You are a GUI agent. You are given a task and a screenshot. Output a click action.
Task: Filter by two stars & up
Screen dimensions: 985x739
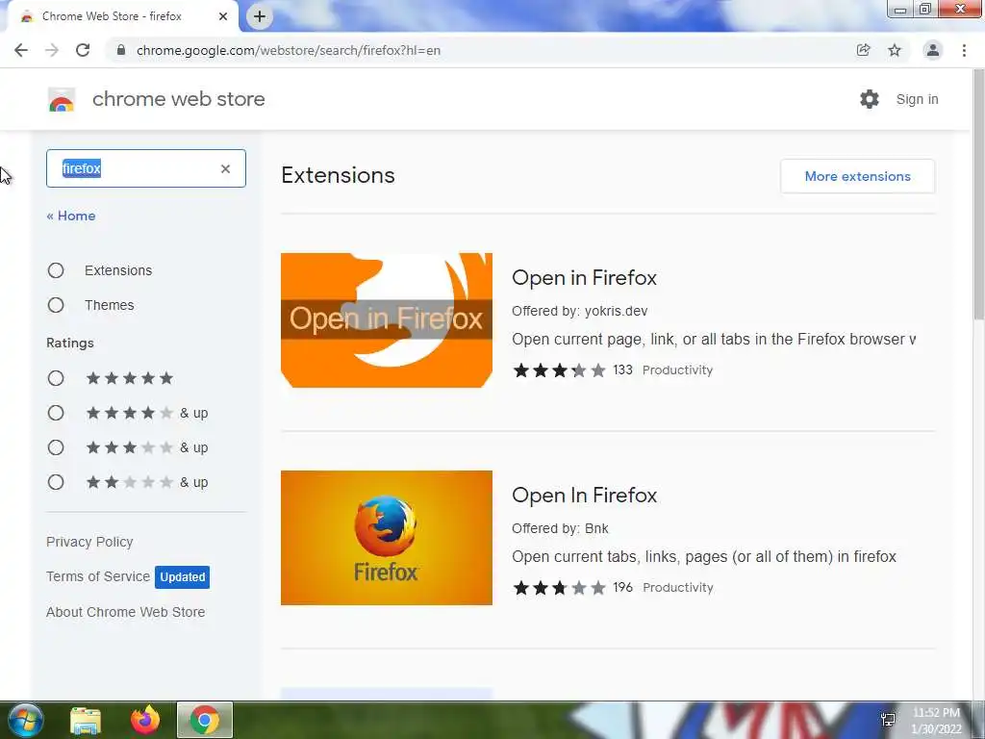pyautogui.click(x=56, y=482)
